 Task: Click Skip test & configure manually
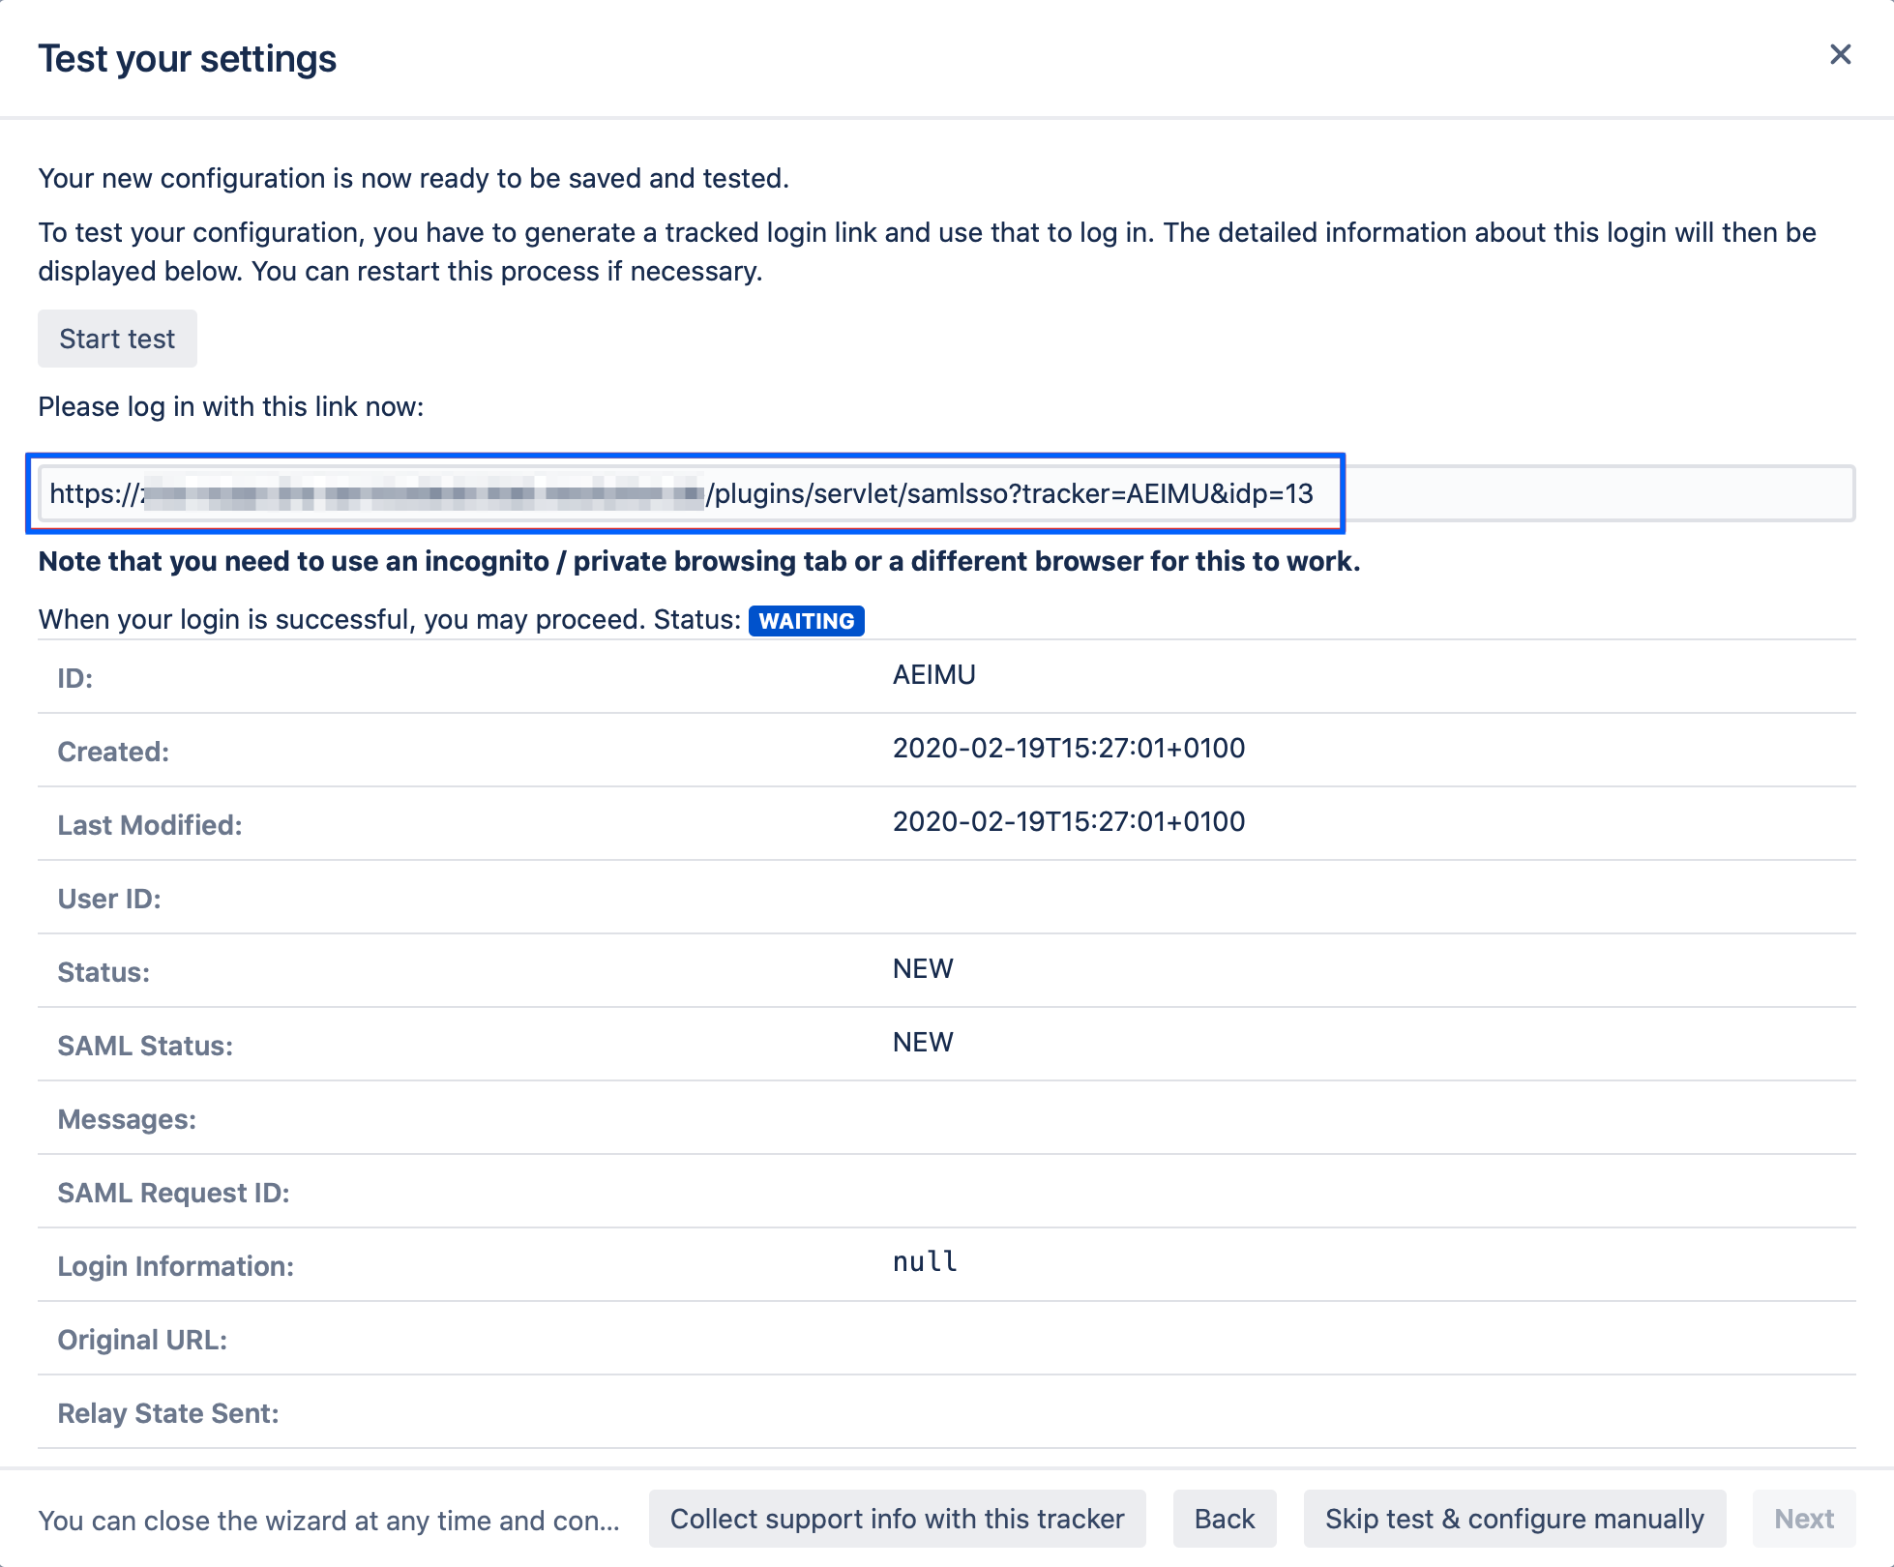click(1514, 1519)
